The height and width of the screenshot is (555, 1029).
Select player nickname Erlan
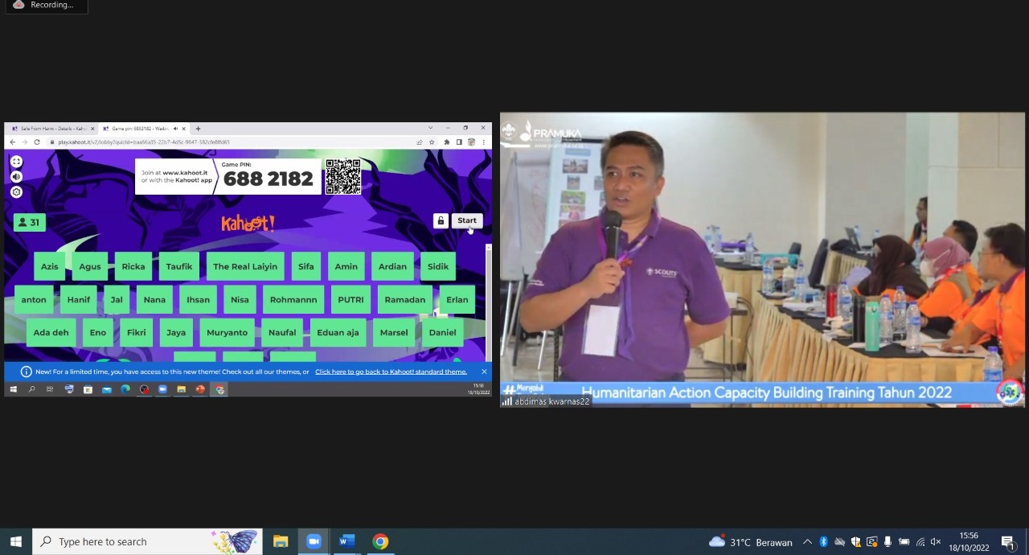pos(457,299)
